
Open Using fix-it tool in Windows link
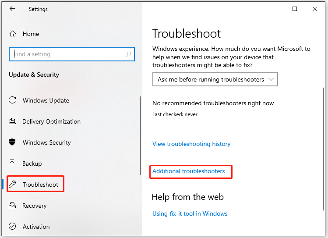[x=190, y=214]
